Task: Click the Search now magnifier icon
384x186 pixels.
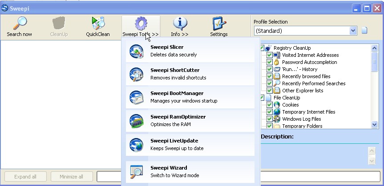Action: point(20,24)
